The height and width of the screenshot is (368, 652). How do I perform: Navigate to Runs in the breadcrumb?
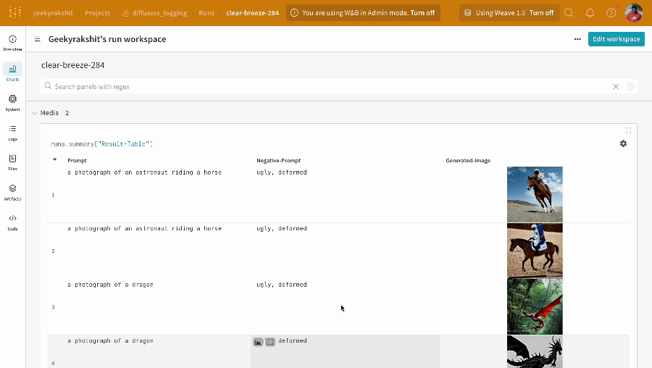click(206, 13)
